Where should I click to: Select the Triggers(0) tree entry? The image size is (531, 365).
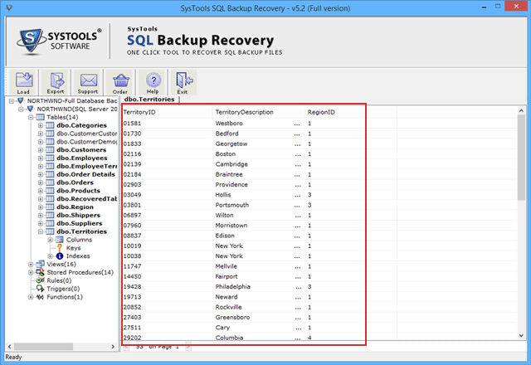coord(63,289)
